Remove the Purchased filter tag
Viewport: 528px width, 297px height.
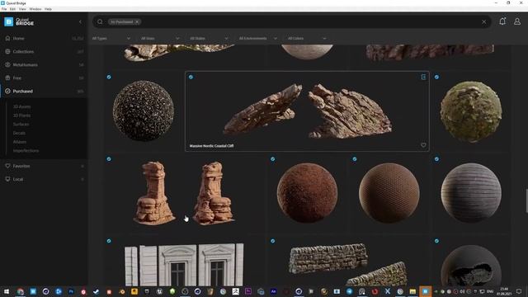(x=137, y=22)
